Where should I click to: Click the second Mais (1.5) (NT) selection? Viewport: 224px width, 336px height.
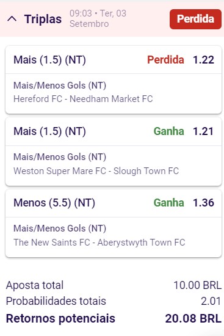point(49,131)
